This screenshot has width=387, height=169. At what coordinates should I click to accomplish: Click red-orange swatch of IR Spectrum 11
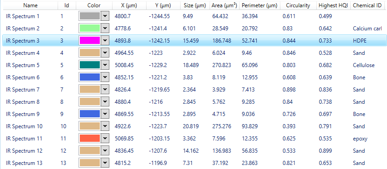[90, 139]
